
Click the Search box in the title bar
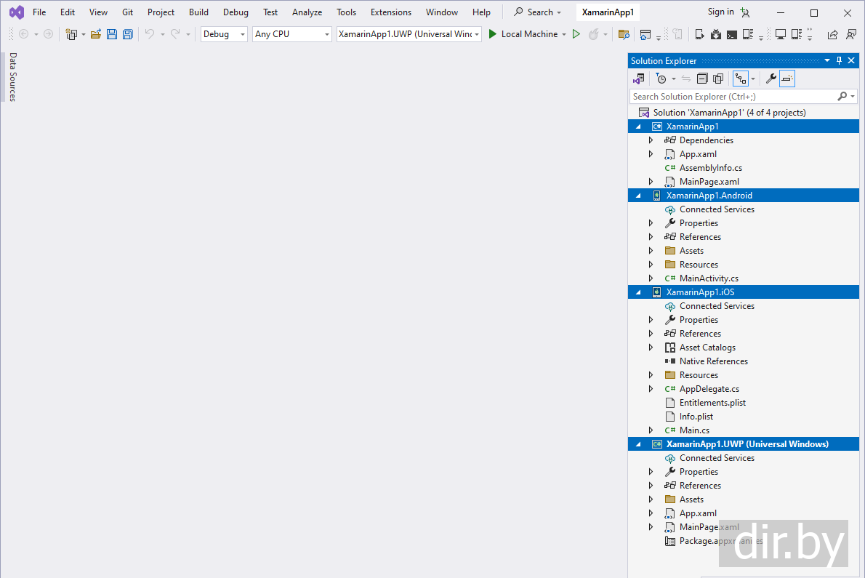537,12
